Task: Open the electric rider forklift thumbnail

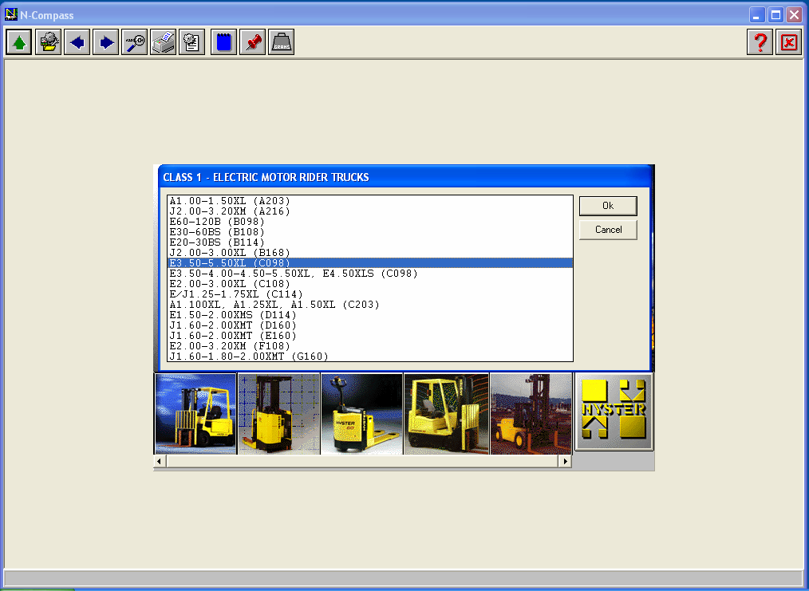Action: click(195, 414)
